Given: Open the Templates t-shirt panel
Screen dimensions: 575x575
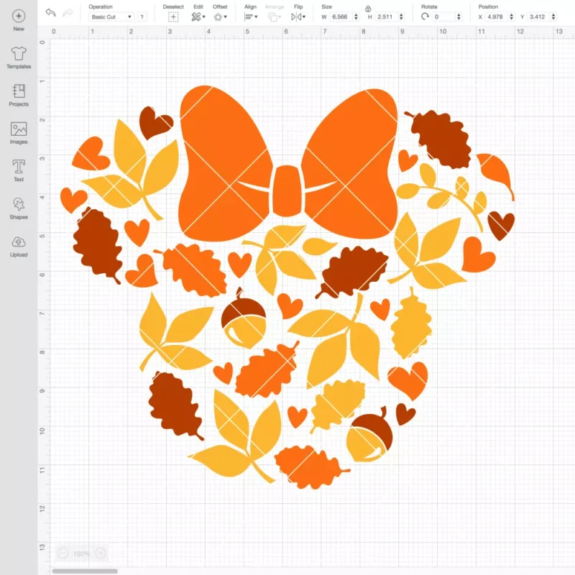Looking at the screenshot, I should [x=19, y=54].
